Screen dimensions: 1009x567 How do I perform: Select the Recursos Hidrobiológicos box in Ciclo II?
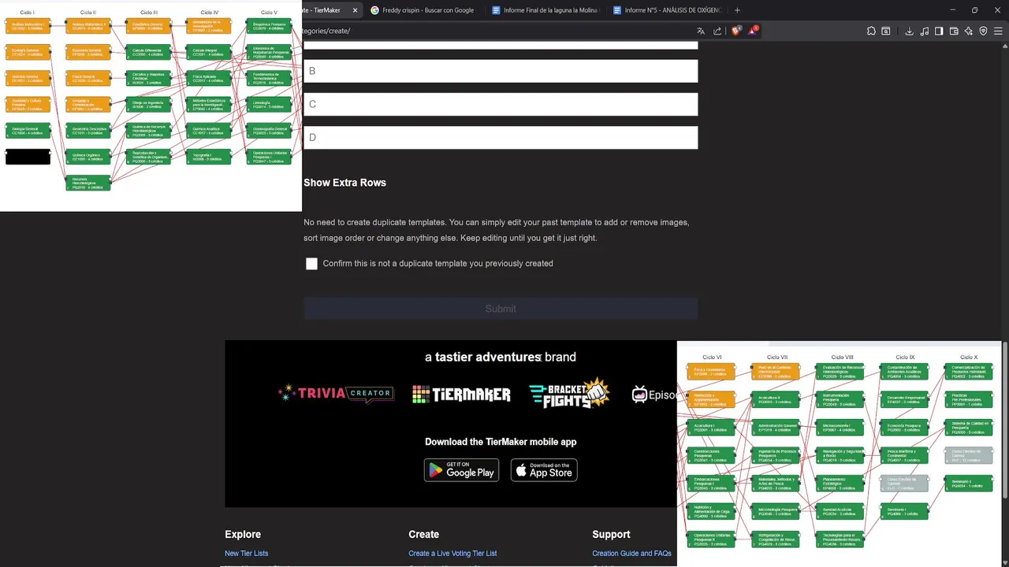(x=88, y=183)
